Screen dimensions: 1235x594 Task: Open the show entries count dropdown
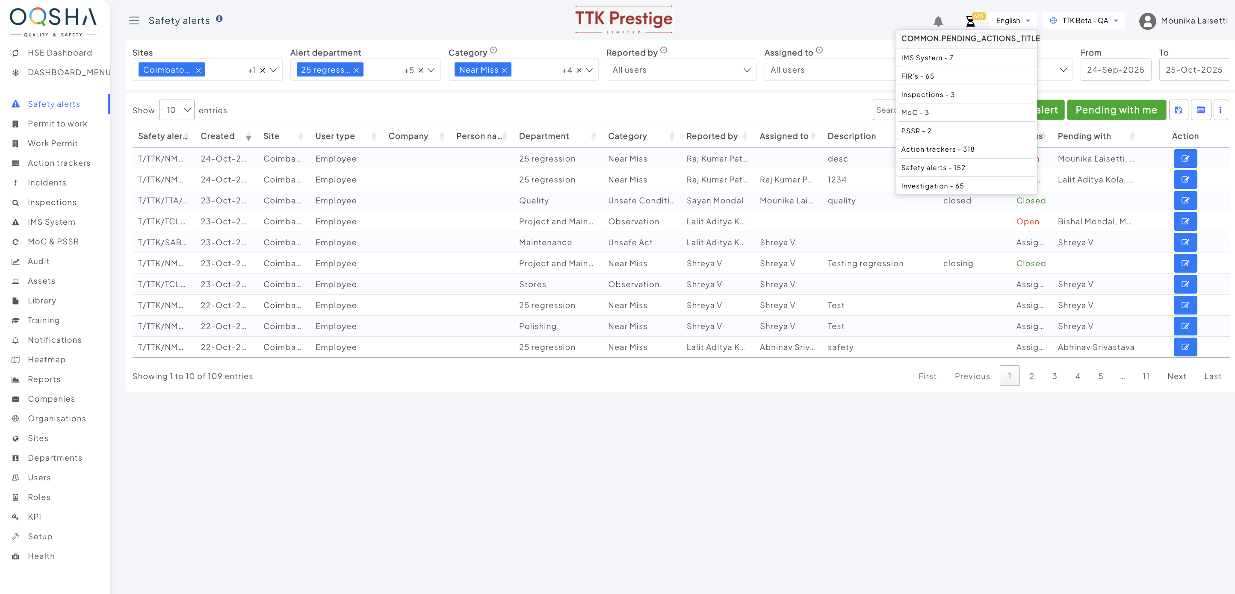coord(177,110)
